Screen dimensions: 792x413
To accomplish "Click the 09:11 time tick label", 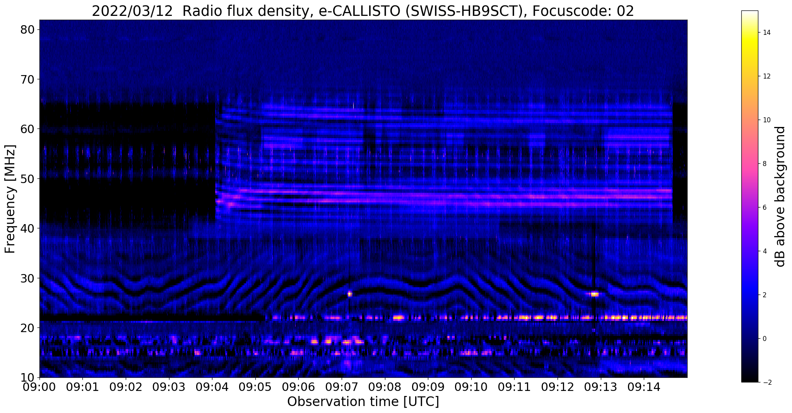I will coord(514,386).
